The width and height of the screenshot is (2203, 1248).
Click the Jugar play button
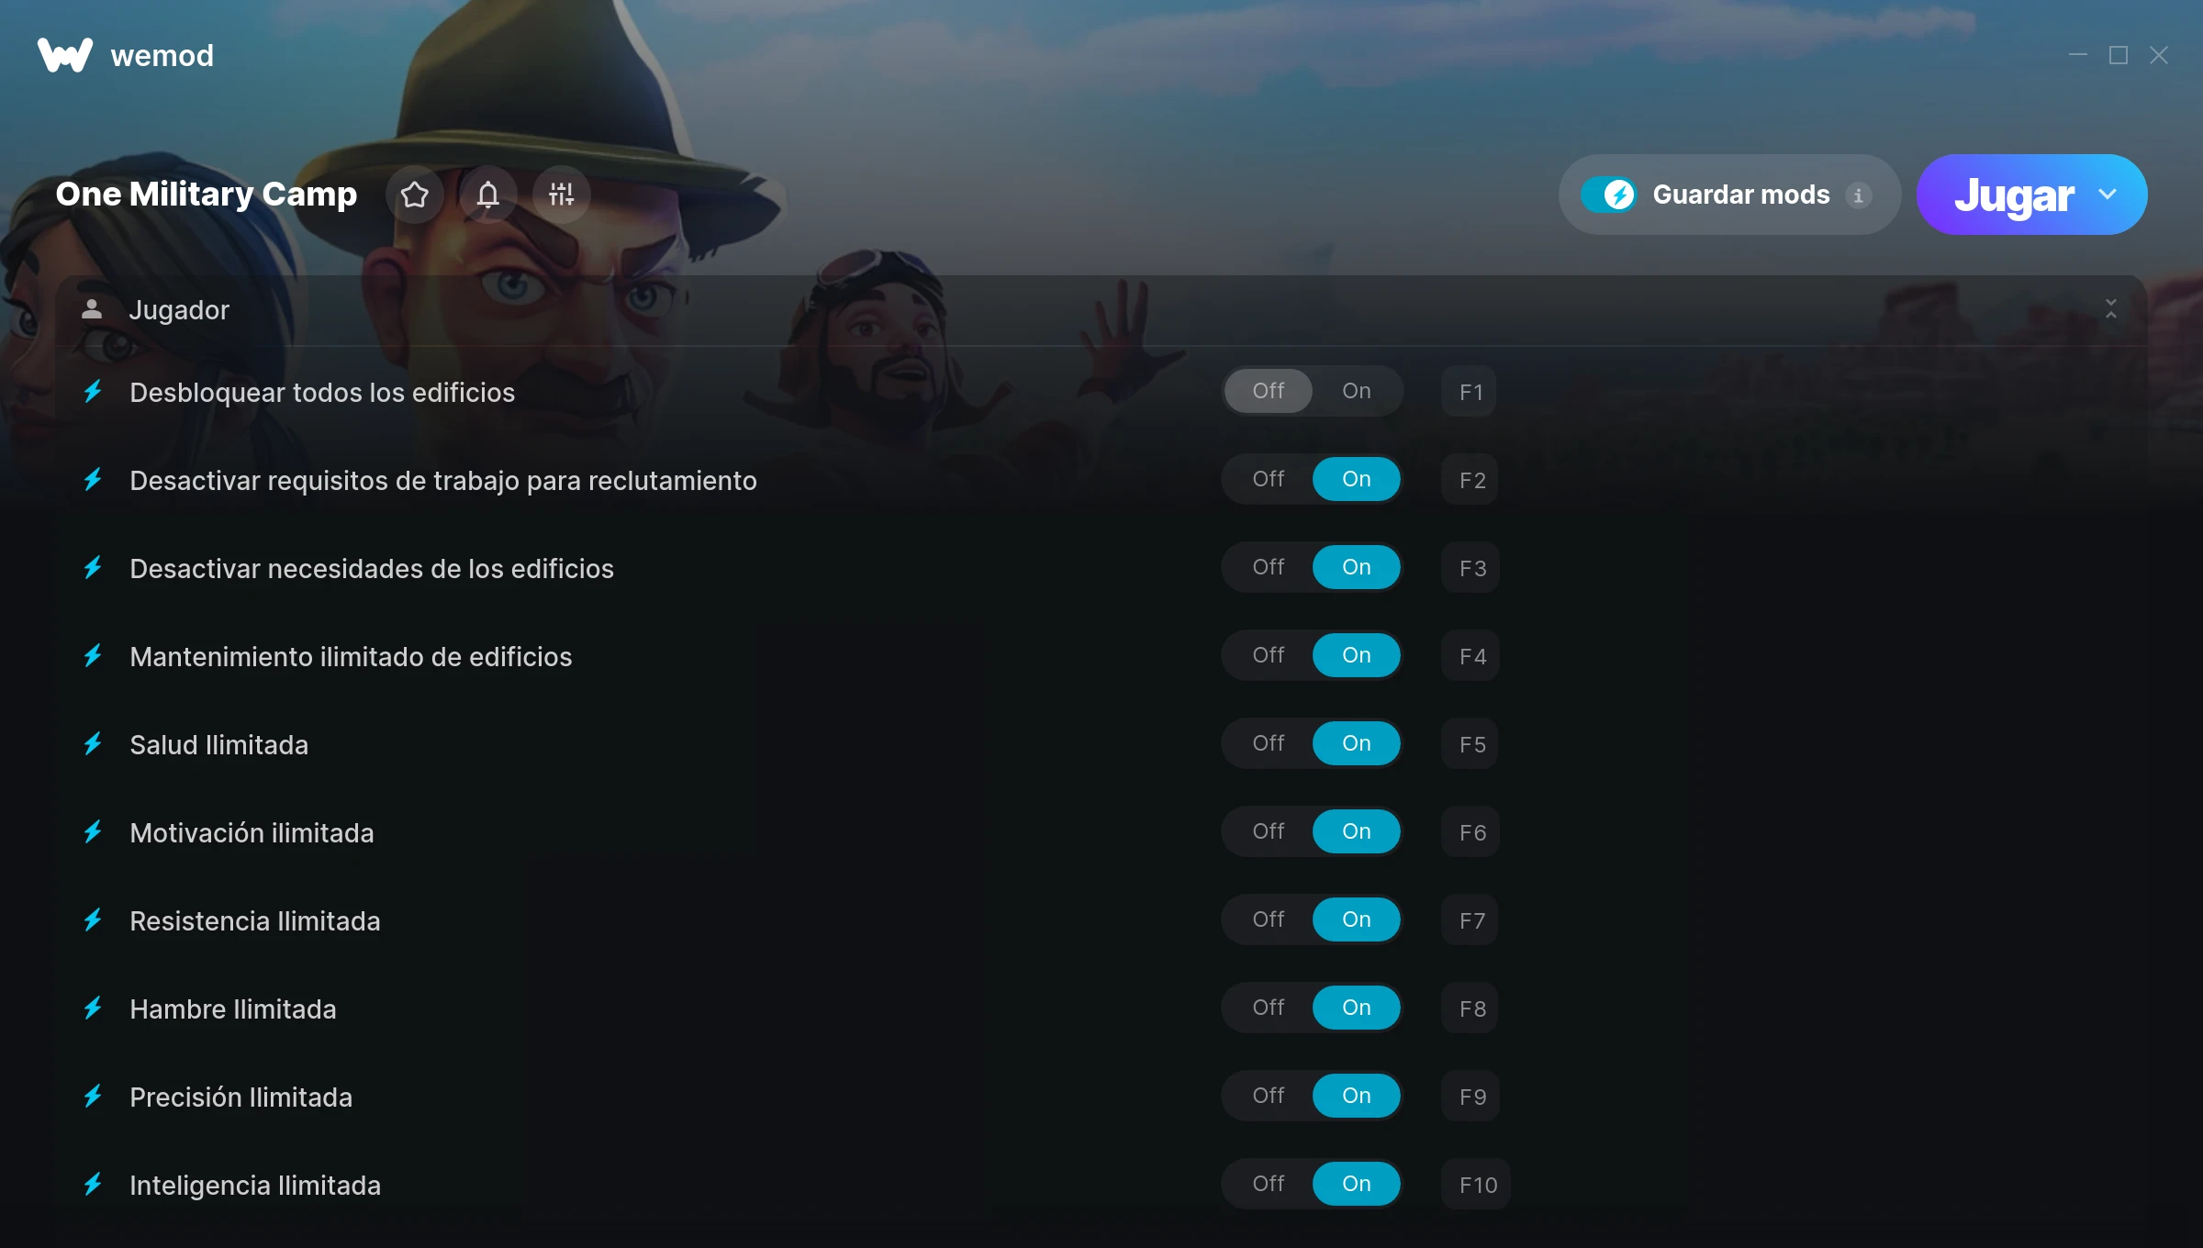coord(2014,195)
